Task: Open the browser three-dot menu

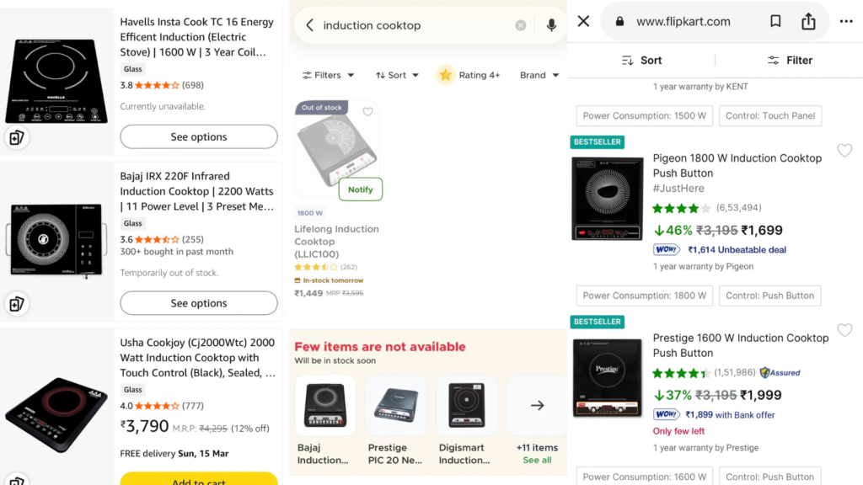Action: (846, 21)
